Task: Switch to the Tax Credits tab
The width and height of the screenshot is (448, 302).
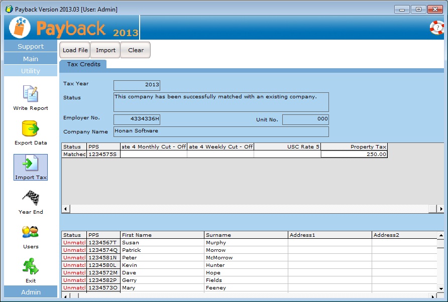Action: (x=83, y=64)
